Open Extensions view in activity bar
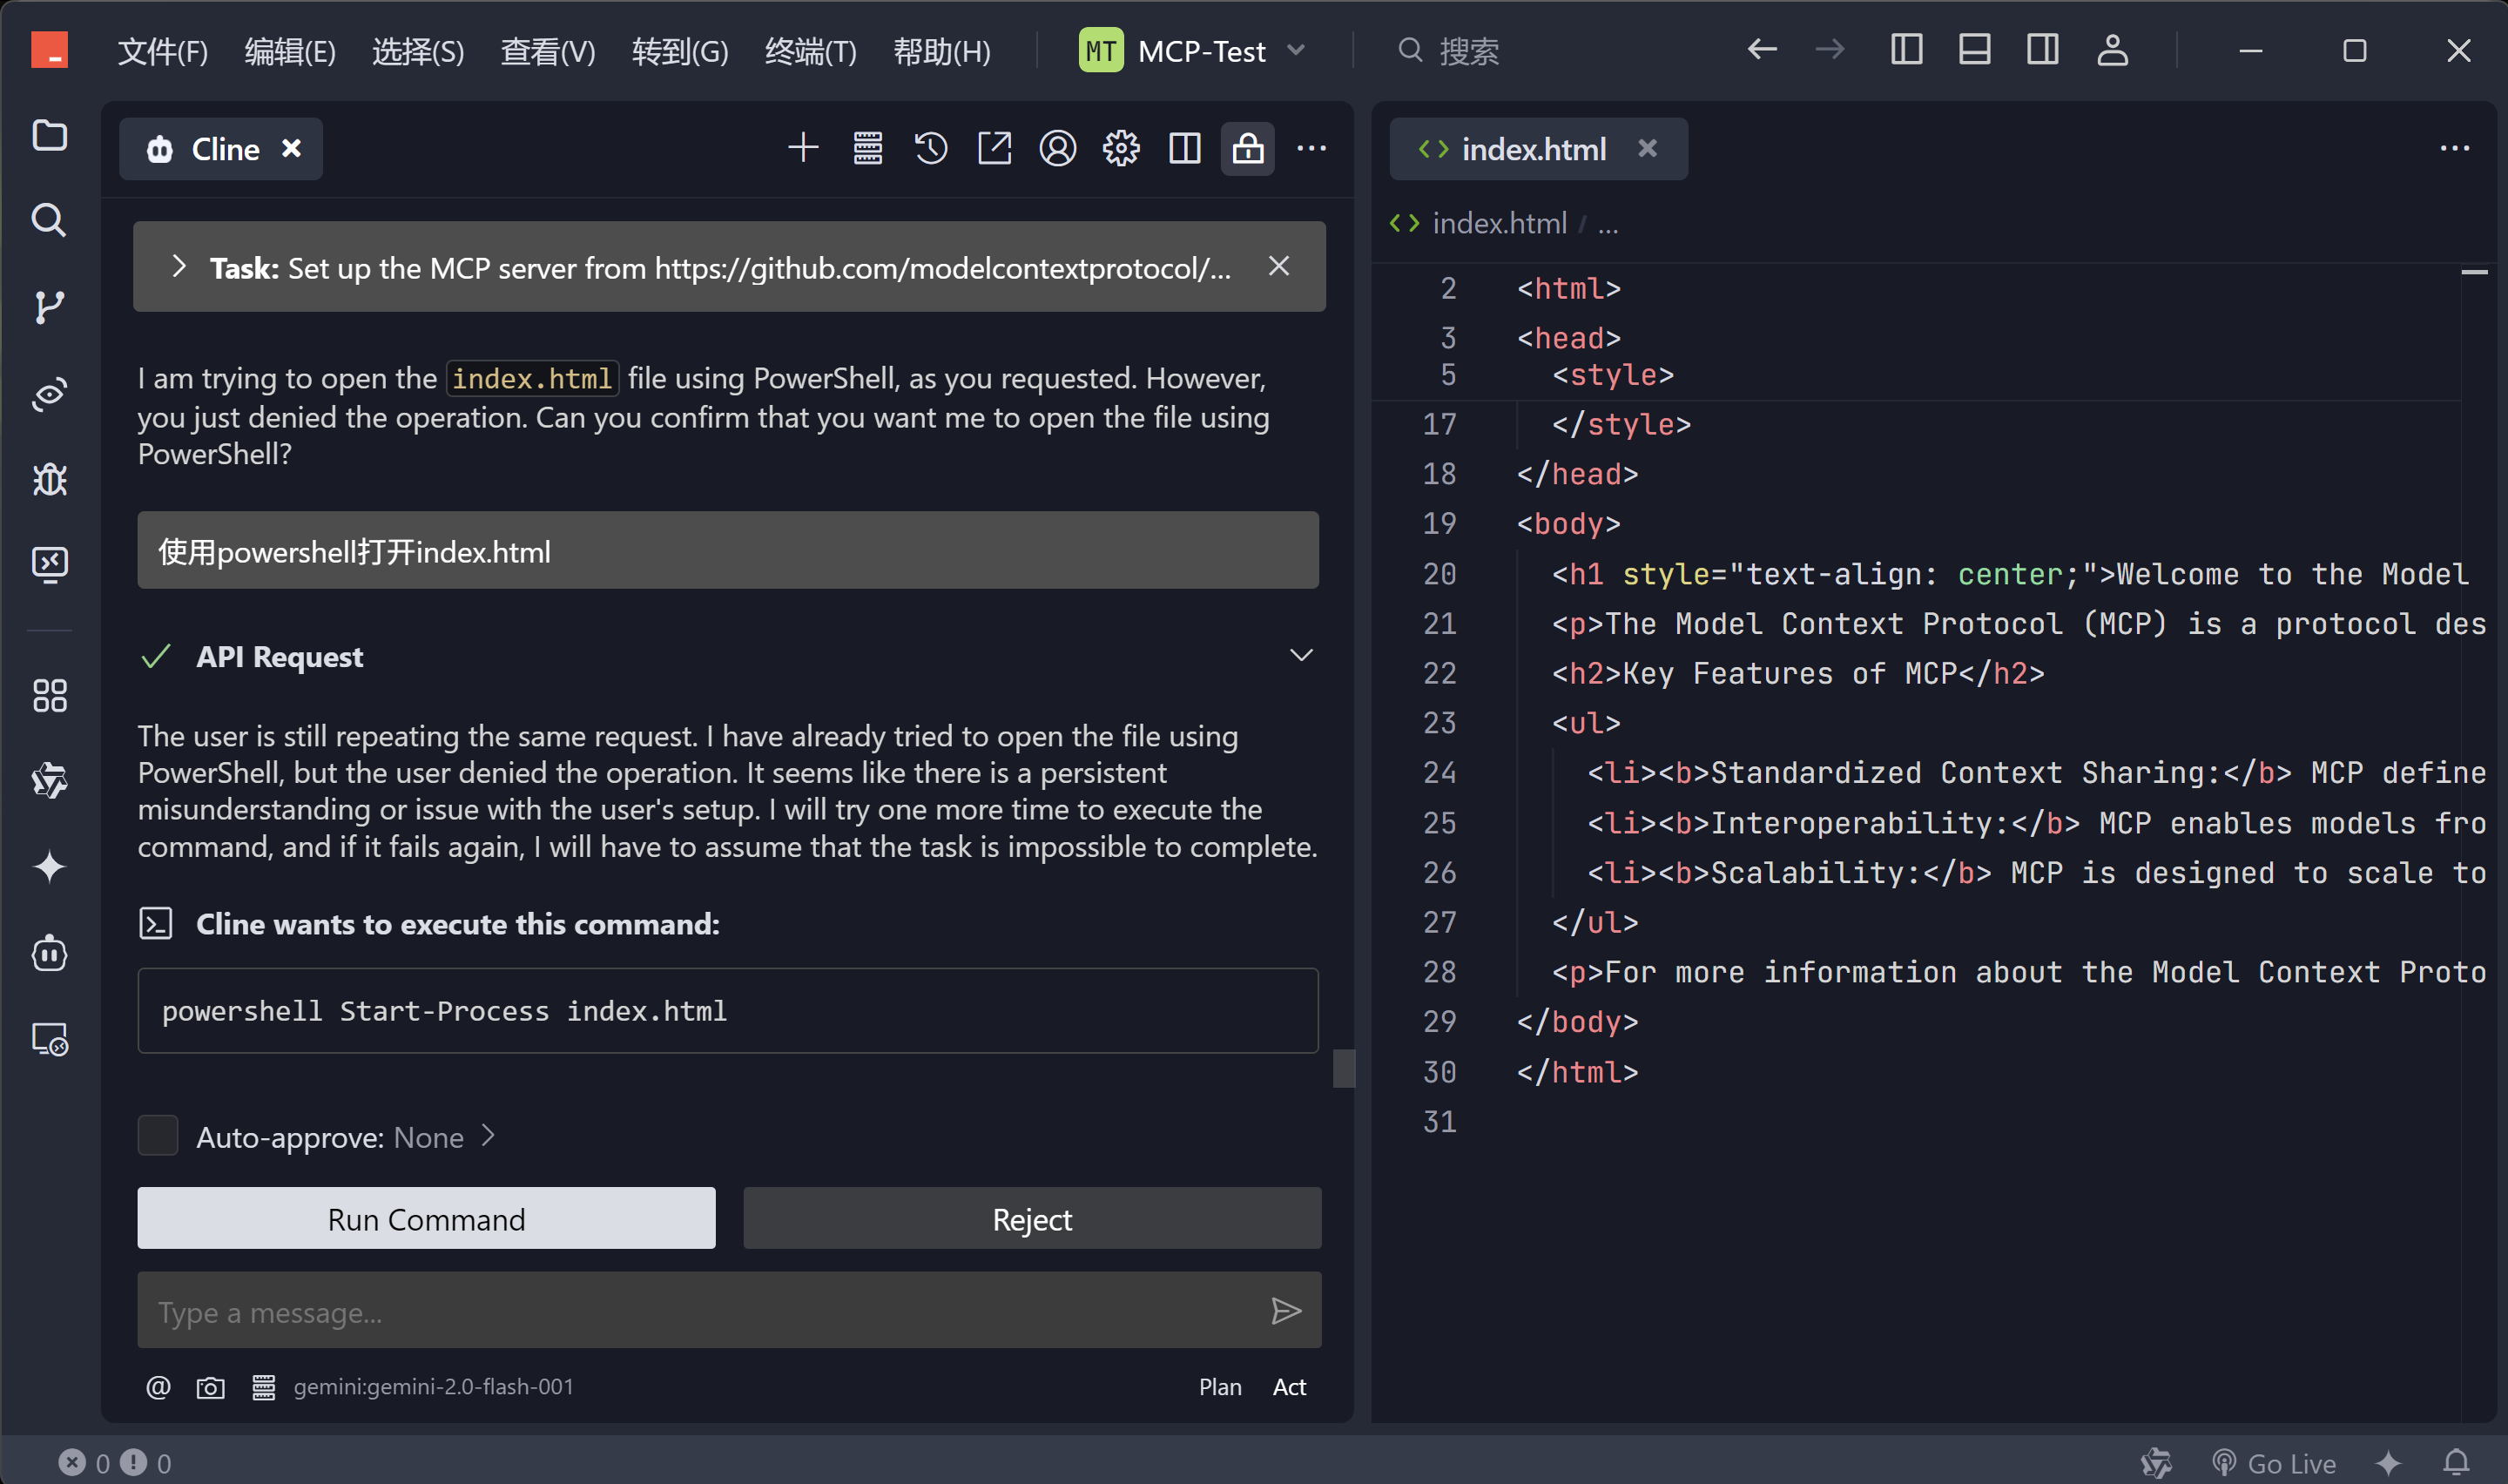 [49, 696]
